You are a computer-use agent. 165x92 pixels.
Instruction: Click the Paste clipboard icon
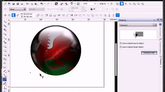tap(36, 4)
